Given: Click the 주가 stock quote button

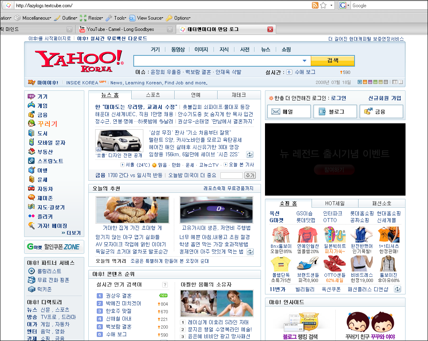Looking at the screenshot, I should coord(250,175).
